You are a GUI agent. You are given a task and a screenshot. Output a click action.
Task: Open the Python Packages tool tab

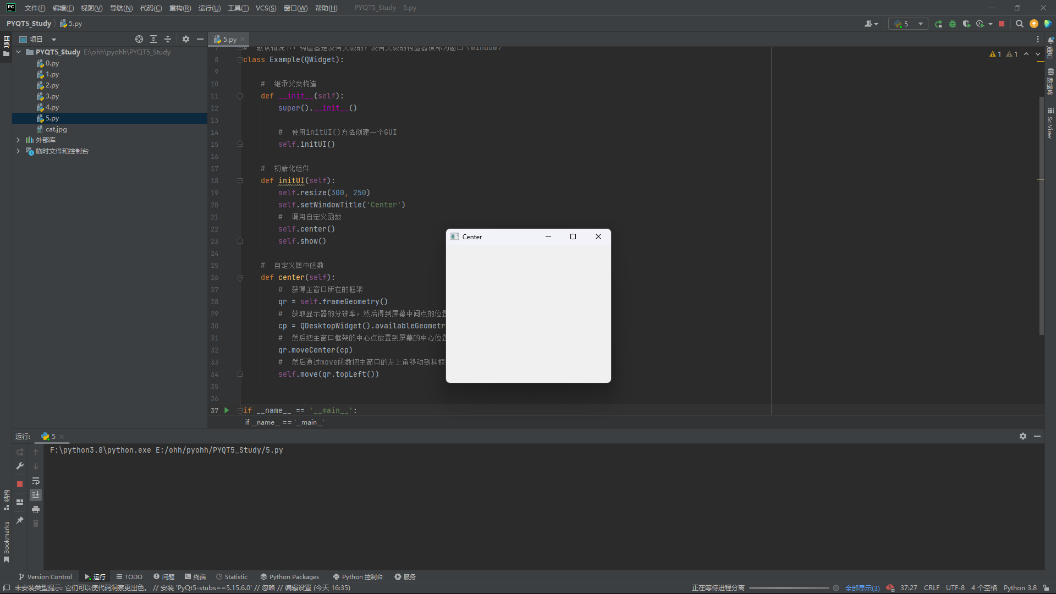click(290, 576)
